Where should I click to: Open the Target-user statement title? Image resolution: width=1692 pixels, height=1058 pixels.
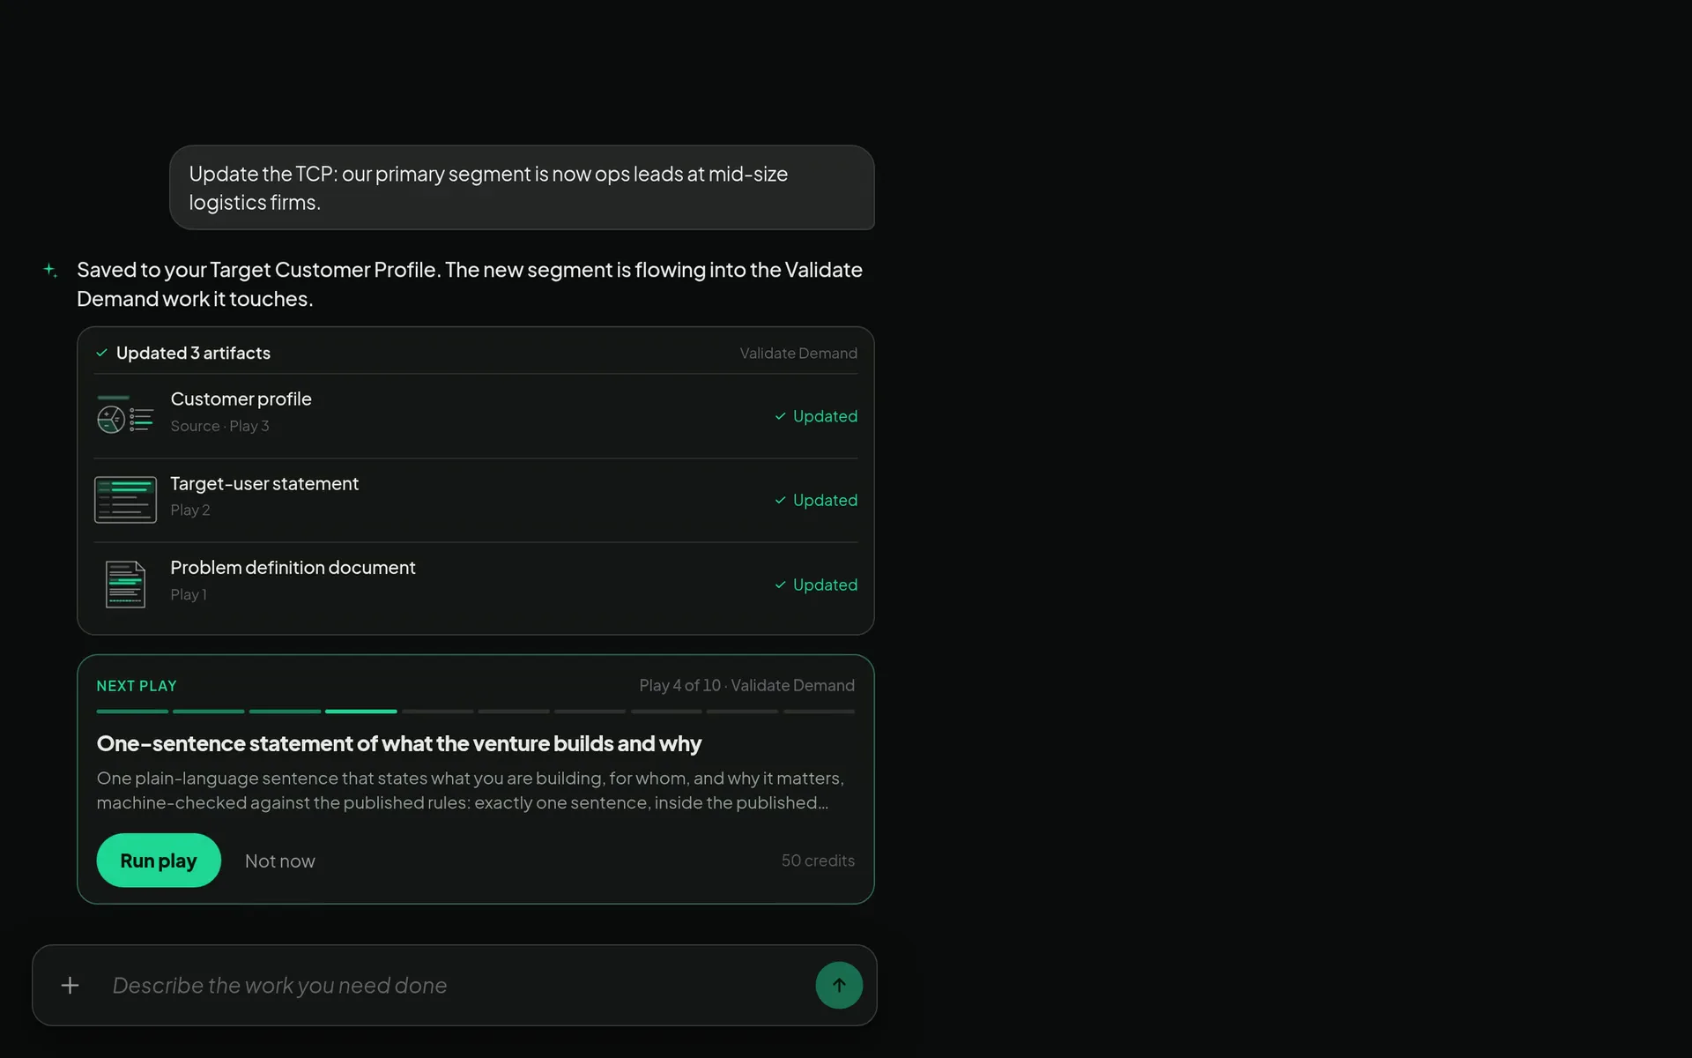264,483
